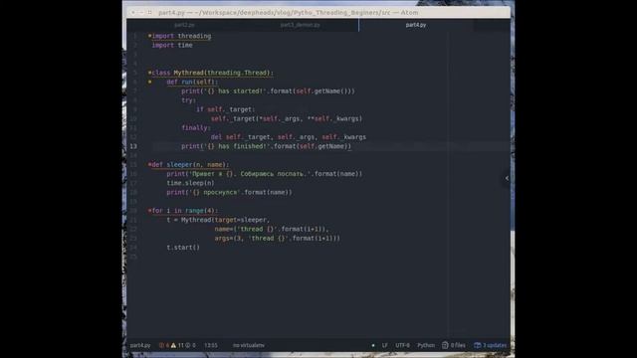Place cursor on the 't.start()' line
The width and height of the screenshot is (637, 358).
(x=183, y=248)
